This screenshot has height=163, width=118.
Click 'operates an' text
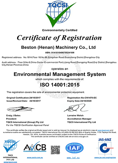(x=60, y=69)
